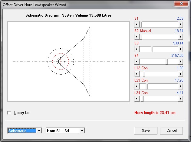Click the S4 slider thumb

167,62
